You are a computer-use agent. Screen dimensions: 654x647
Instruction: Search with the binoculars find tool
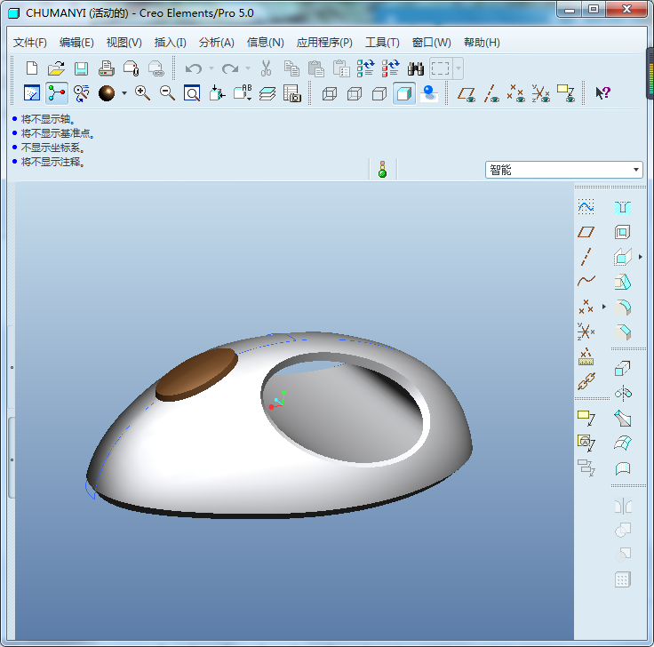click(416, 68)
